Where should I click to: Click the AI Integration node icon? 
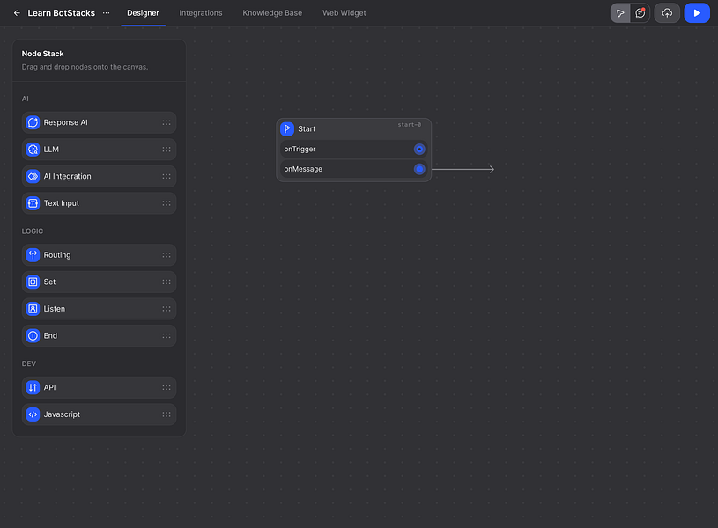click(33, 176)
